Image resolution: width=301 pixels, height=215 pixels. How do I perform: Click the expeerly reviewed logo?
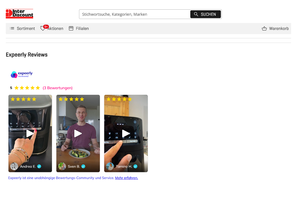[x=21, y=75]
